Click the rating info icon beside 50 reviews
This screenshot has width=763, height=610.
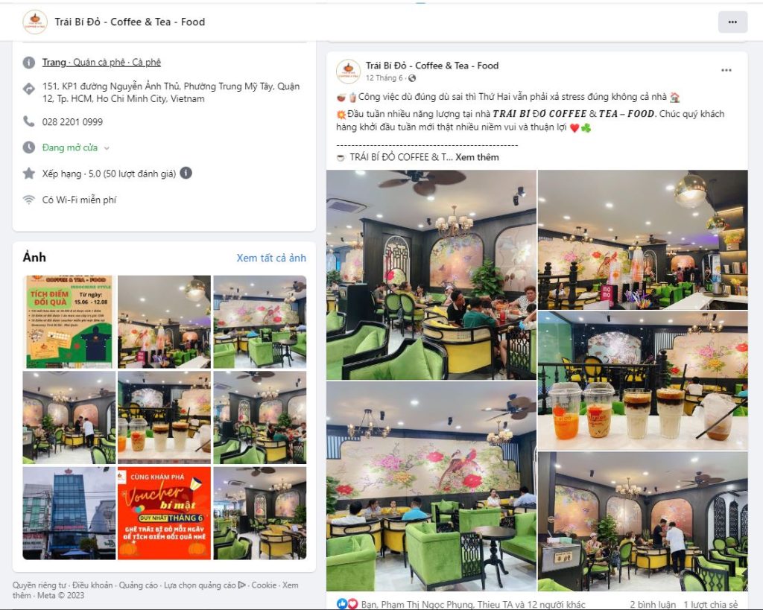186,173
